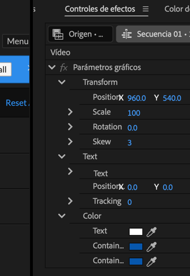Expand the Scale property

pyautogui.click(x=70, y=112)
